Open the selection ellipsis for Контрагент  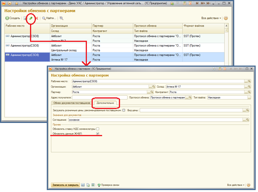pos(246,92)
